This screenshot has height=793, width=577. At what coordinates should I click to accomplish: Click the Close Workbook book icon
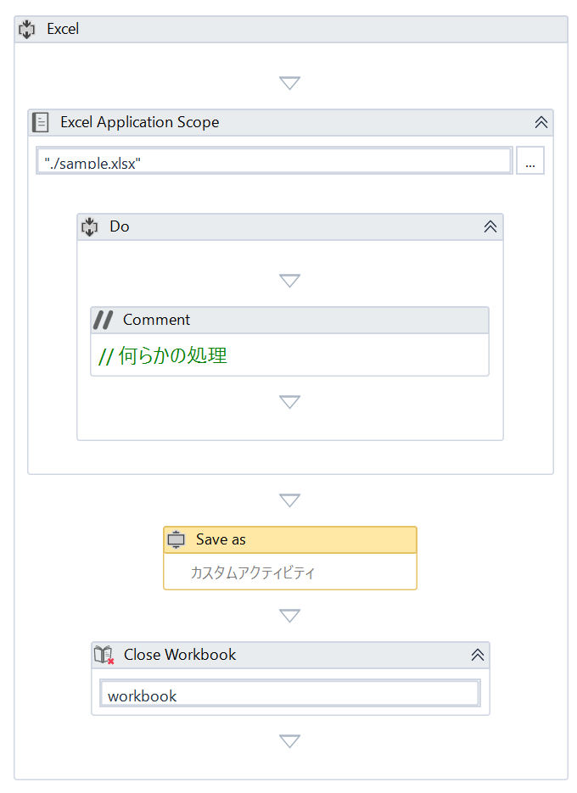(x=104, y=655)
